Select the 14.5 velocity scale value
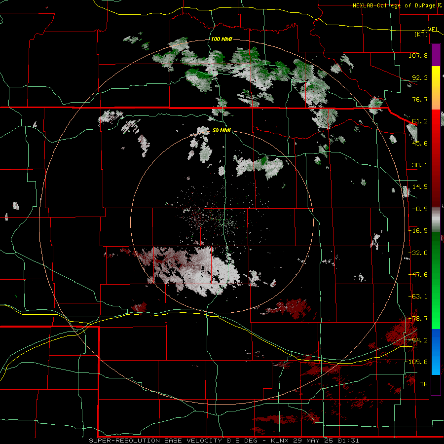This screenshot has width=444, height=444. click(x=420, y=187)
